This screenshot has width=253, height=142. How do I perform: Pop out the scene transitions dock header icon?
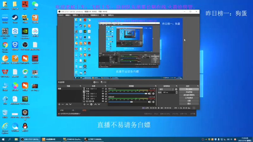(176, 86)
